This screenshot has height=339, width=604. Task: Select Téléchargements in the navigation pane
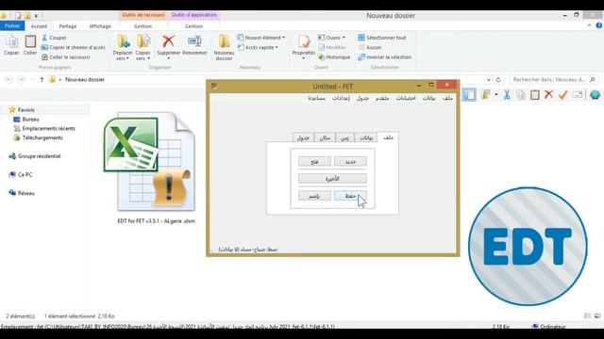pos(42,137)
